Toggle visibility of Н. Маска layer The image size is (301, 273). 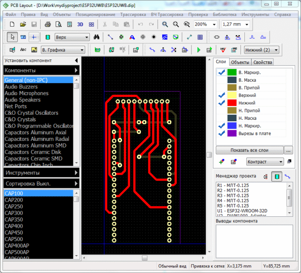[x=222, y=118]
